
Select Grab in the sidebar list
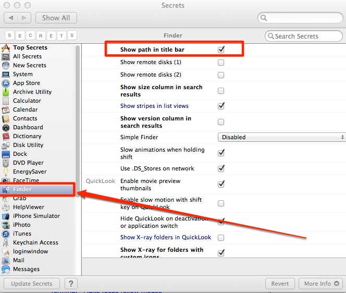coord(19,198)
